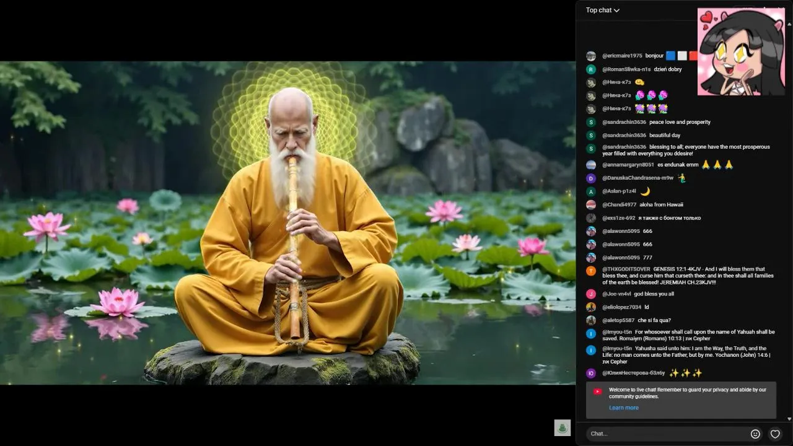Open the Top chat dropdown
This screenshot has height=446, width=793.
(602, 10)
